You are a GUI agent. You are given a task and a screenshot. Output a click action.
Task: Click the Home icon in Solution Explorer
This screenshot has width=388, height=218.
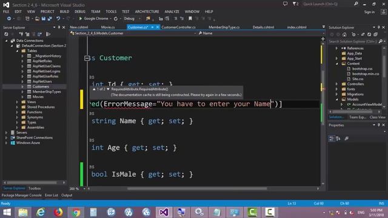point(344,35)
